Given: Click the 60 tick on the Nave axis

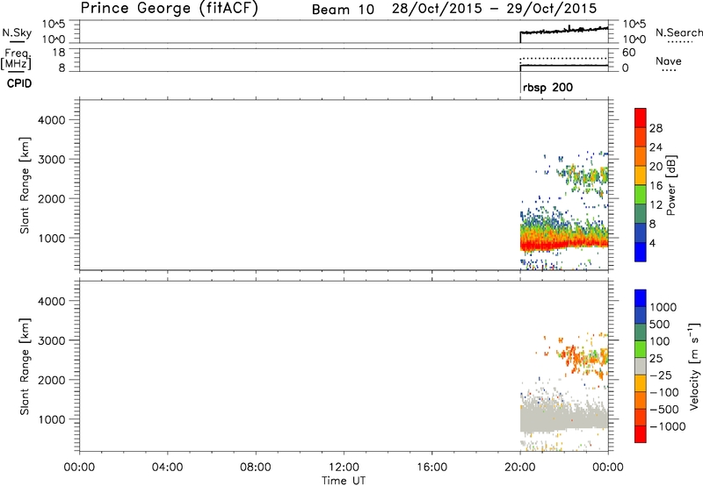Looking at the screenshot, I should 628,53.
